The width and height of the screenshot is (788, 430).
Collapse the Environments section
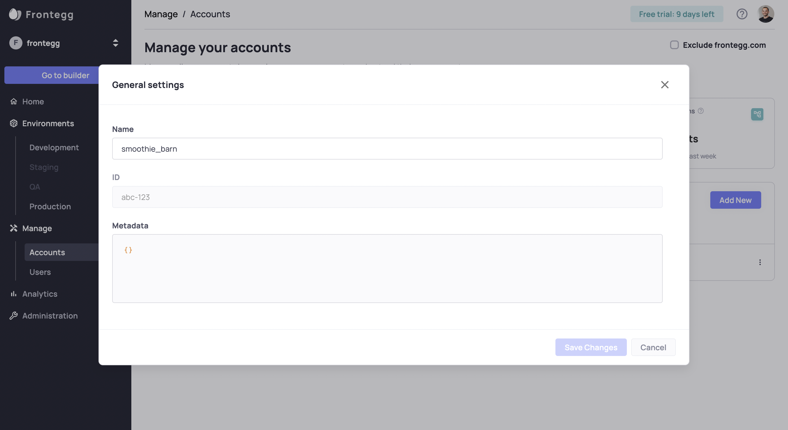tap(48, 123)
